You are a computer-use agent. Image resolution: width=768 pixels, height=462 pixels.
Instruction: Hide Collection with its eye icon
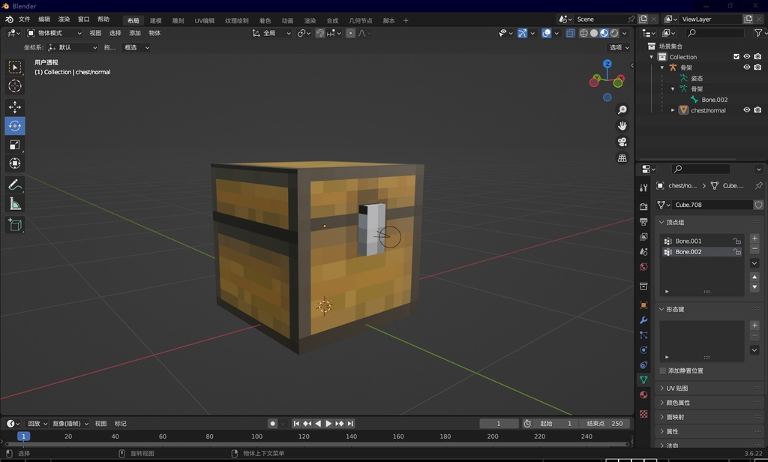coord(747,57)
